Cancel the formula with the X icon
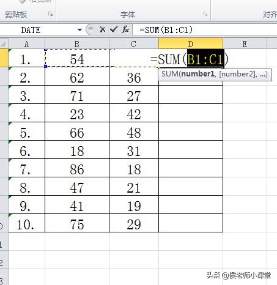Viewport: 277px width, 285px height. pos(103,30)
